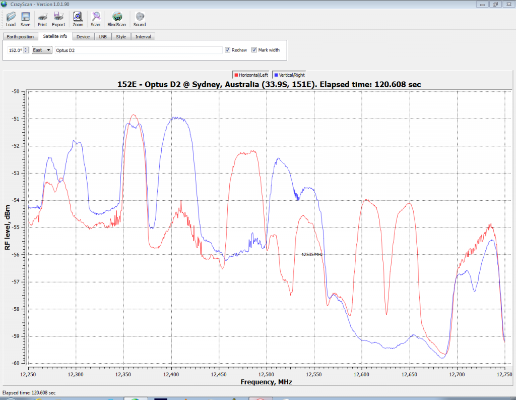Select the Satellite info tab
Image resolution: width=516 pixels, height=400 pixels.
[55, 36]
